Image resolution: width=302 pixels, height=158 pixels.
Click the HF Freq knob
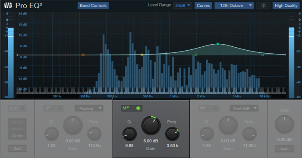249,134
